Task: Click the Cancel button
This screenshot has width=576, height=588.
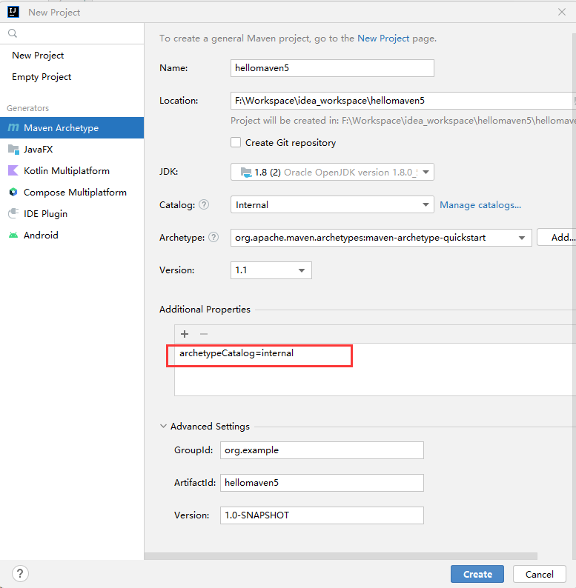Action: [539, 574]
